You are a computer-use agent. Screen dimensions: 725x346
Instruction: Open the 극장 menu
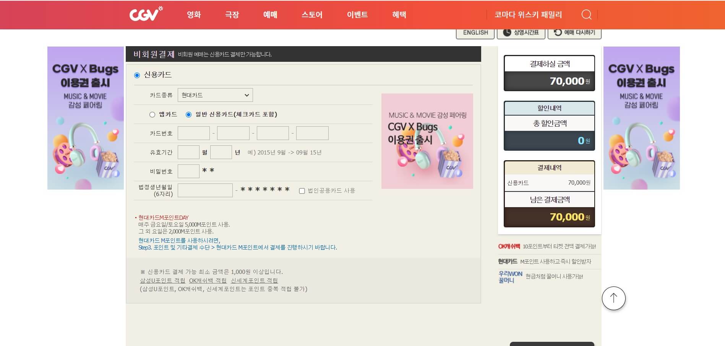coord(232,15)
